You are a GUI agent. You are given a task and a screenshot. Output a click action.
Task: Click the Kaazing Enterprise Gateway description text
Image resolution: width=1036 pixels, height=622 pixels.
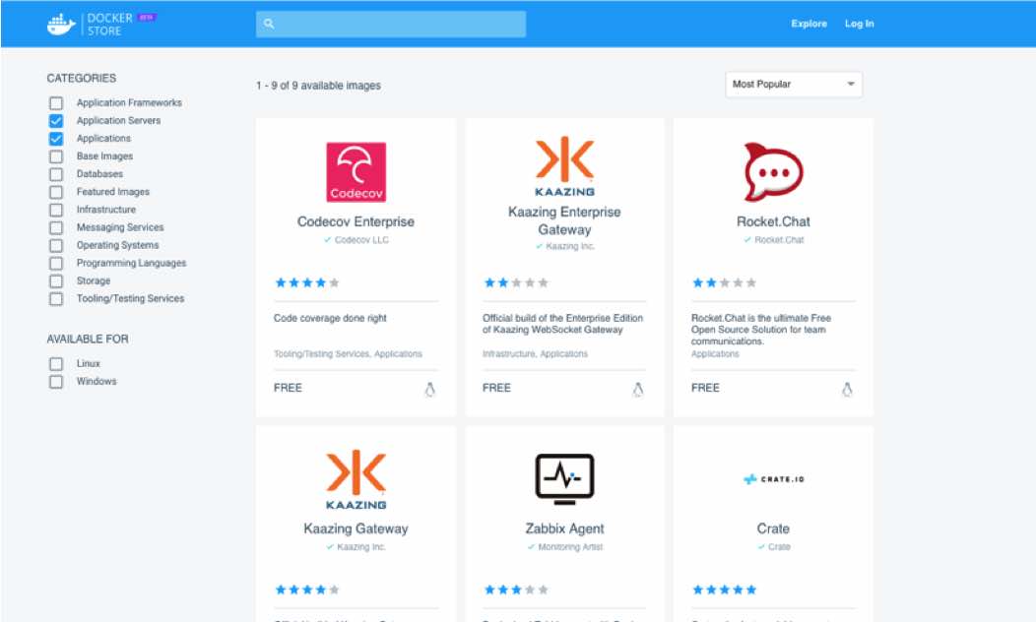(563, 324)
